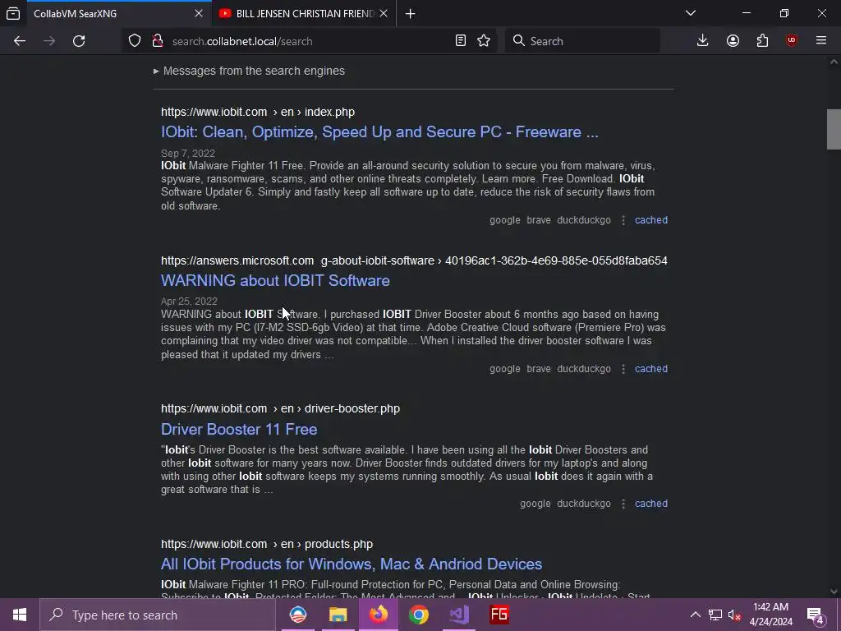Toggle reader view icon in address bar
The image size is (841, 631).
point(460,41)
